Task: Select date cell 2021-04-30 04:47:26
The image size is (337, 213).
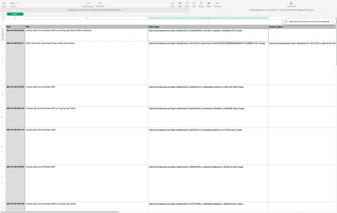Action: pos(15,206)
